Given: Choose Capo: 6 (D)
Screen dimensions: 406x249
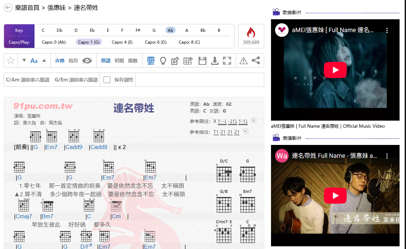Looking at the screenshot, I should [x=156, y=42].
